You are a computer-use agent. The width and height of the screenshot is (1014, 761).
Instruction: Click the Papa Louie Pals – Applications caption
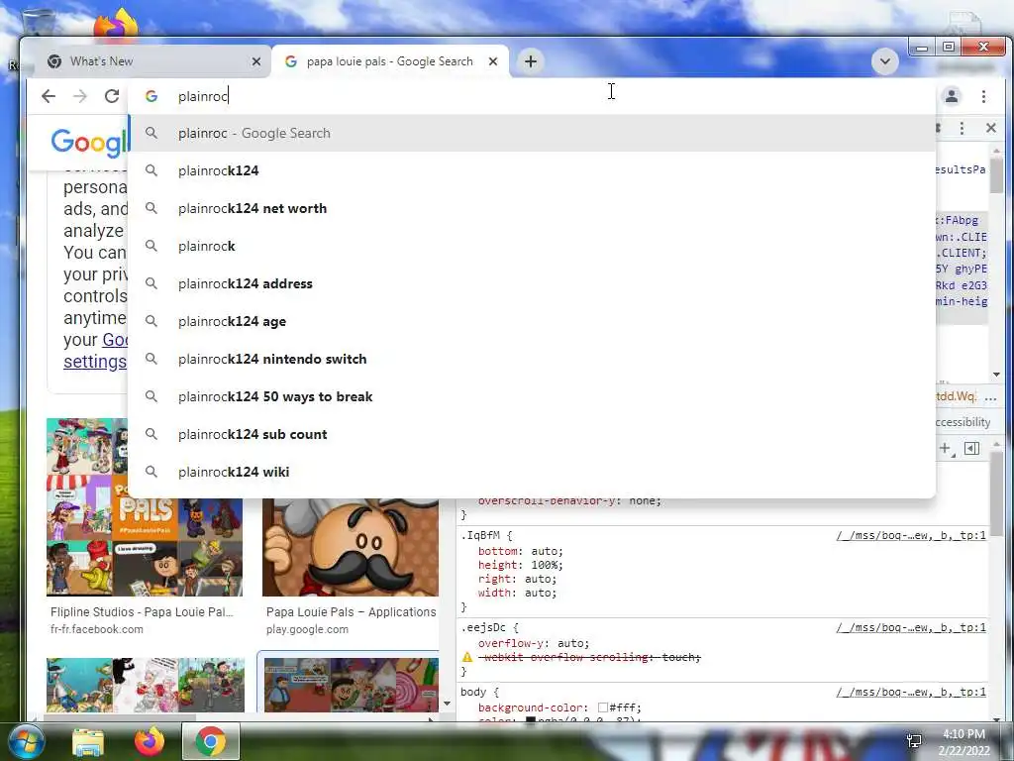pyautogui.click(x=352, y=611)
